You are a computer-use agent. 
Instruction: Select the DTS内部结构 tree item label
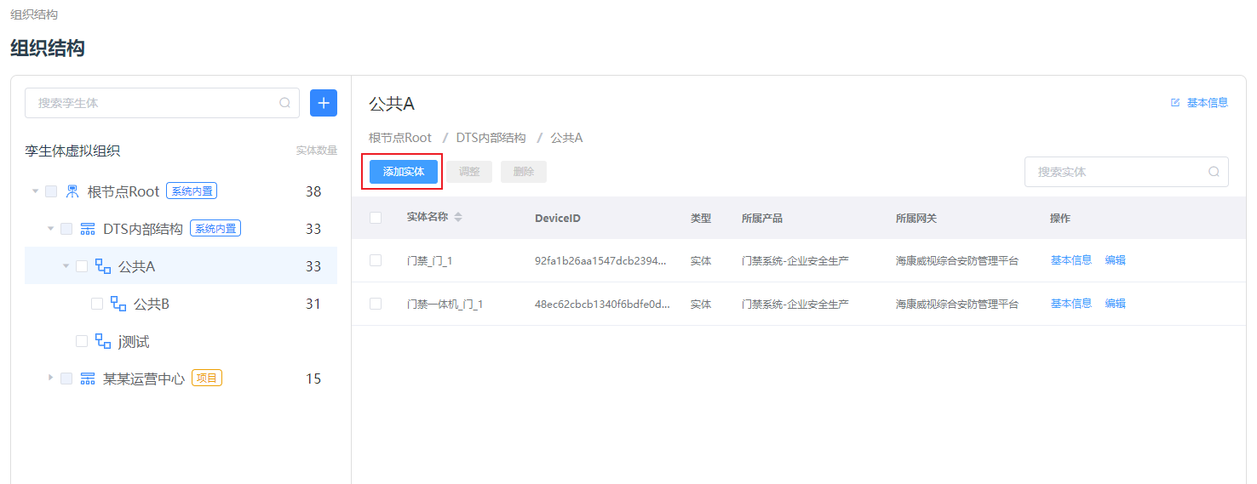[x=143, y=229]
